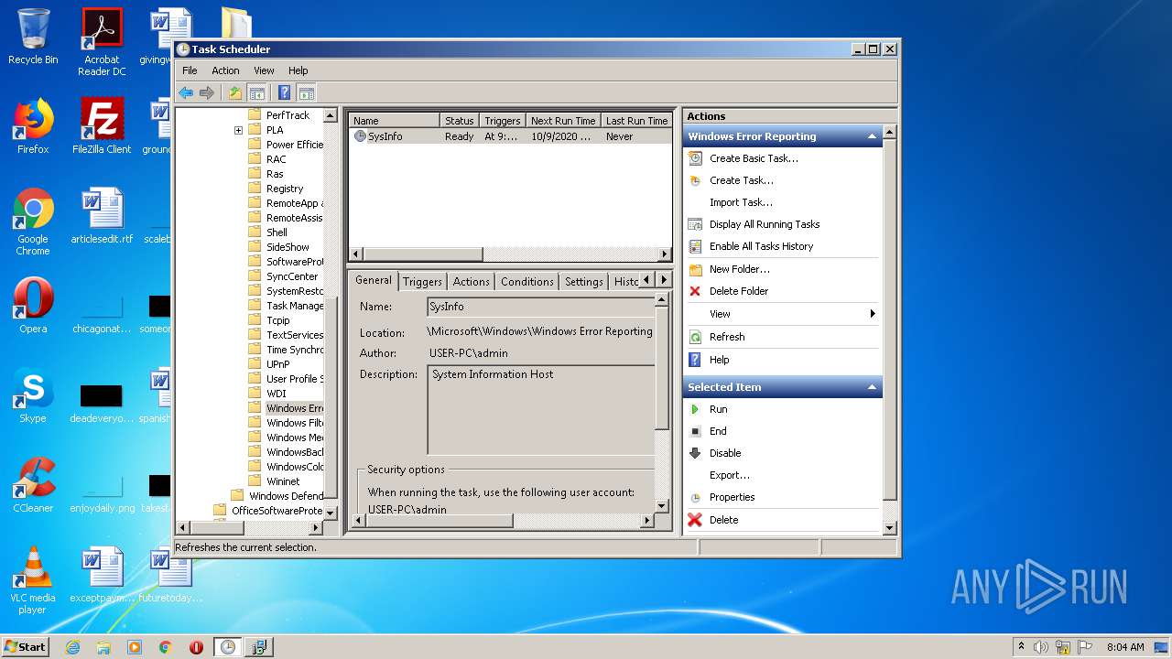
Task: Select the Recycle Bin desktop icon
Action: point(33,37)
